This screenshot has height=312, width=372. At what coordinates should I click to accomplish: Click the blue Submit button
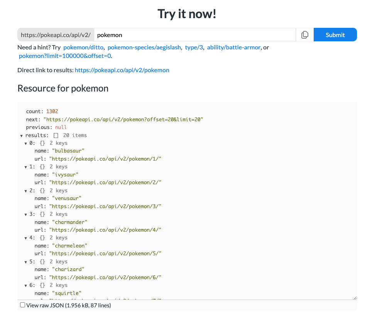click(x=335, y=35)
